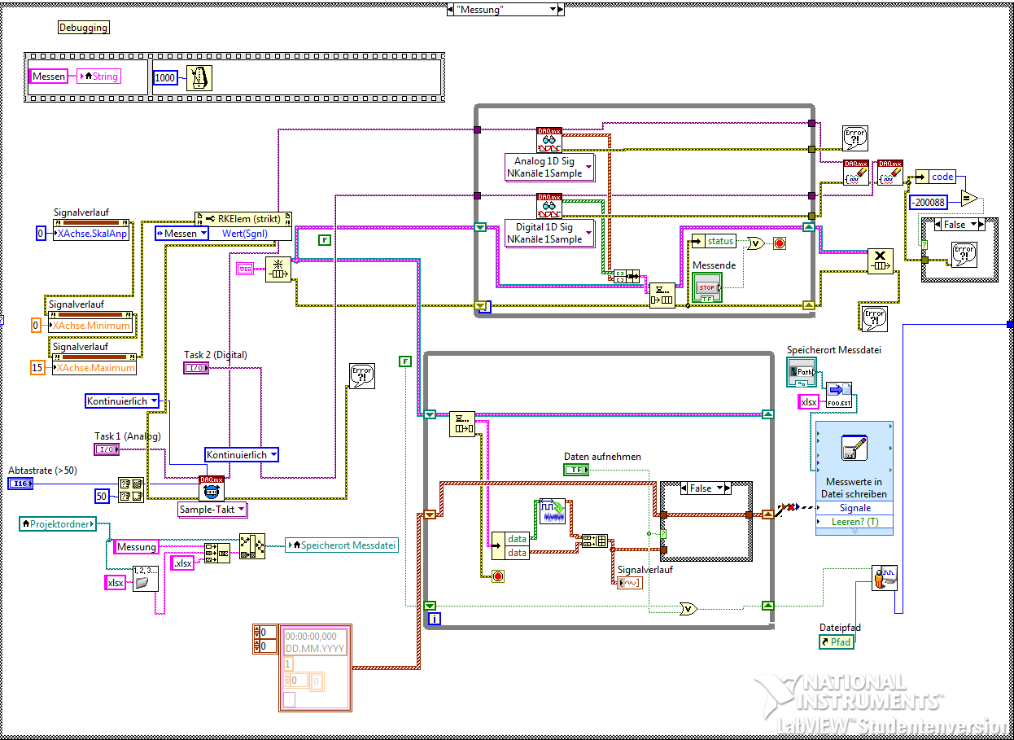Expand the Messwerte in Datei schreiben chevron
1014x740 pixels.
tap(854, 531)
